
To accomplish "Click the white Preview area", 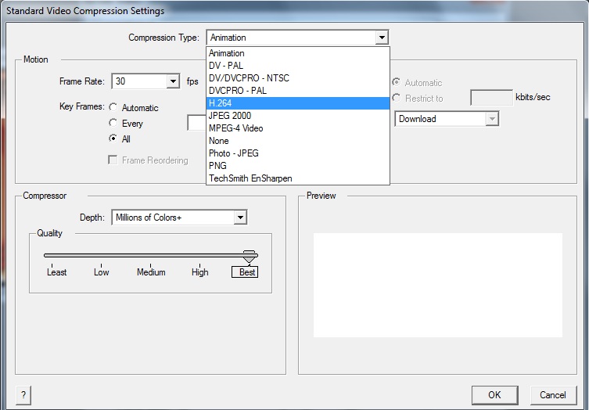I will pos(438,286).
